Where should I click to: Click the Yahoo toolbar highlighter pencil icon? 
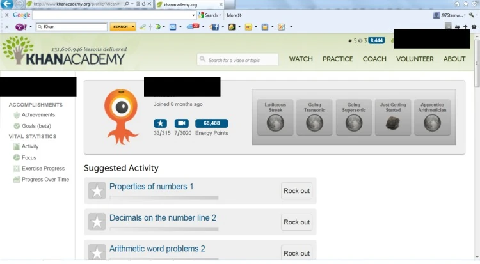(x=142, y=27)
